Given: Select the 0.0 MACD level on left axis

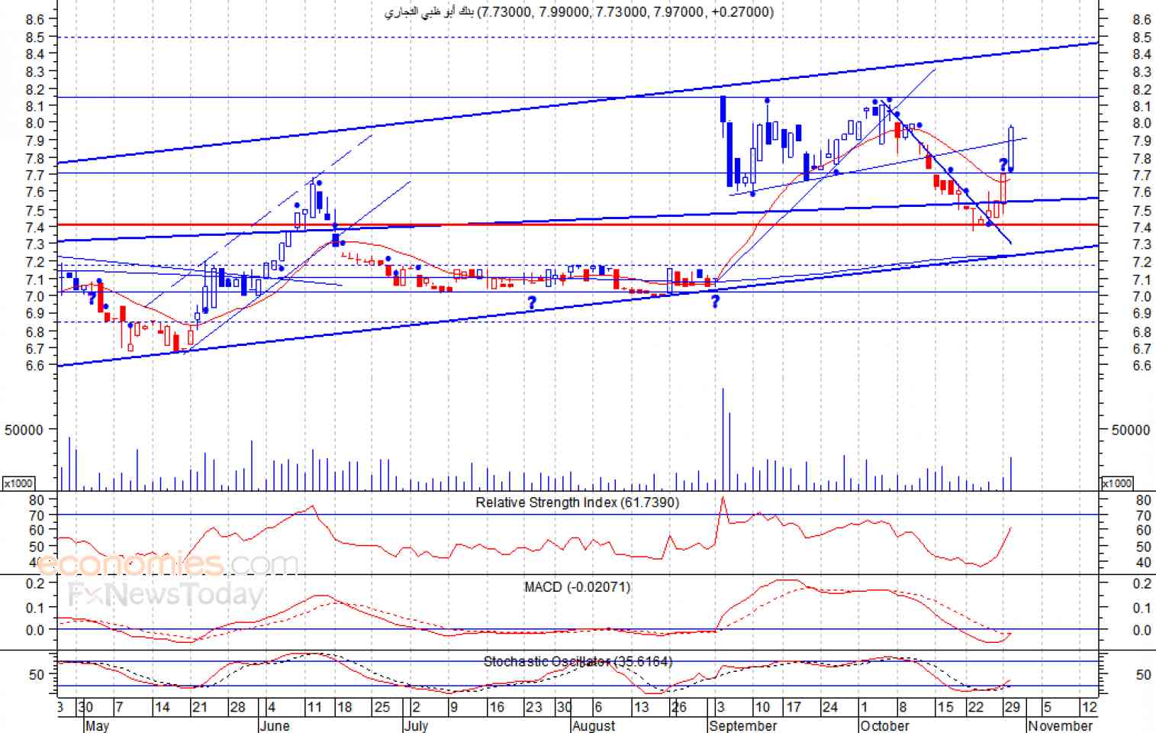Looking at the screenshot, I should tap(35, 631).
